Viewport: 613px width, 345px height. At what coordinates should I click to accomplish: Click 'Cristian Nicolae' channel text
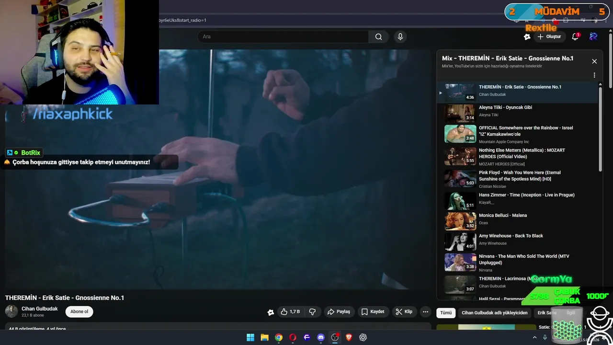[x=492, y=186]
